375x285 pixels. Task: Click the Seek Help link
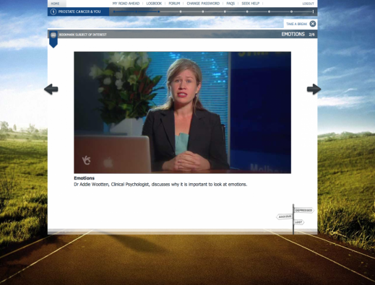pos(251,4)
